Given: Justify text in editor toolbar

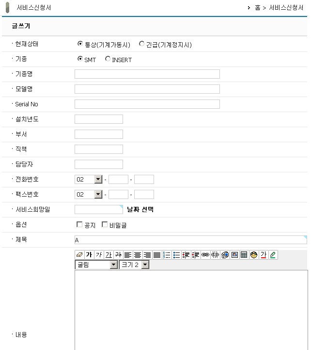Looking at the screenshot, I should click(157, 255).
